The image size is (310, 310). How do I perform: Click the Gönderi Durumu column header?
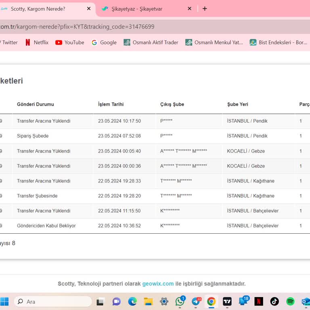(x=36, y=104)
